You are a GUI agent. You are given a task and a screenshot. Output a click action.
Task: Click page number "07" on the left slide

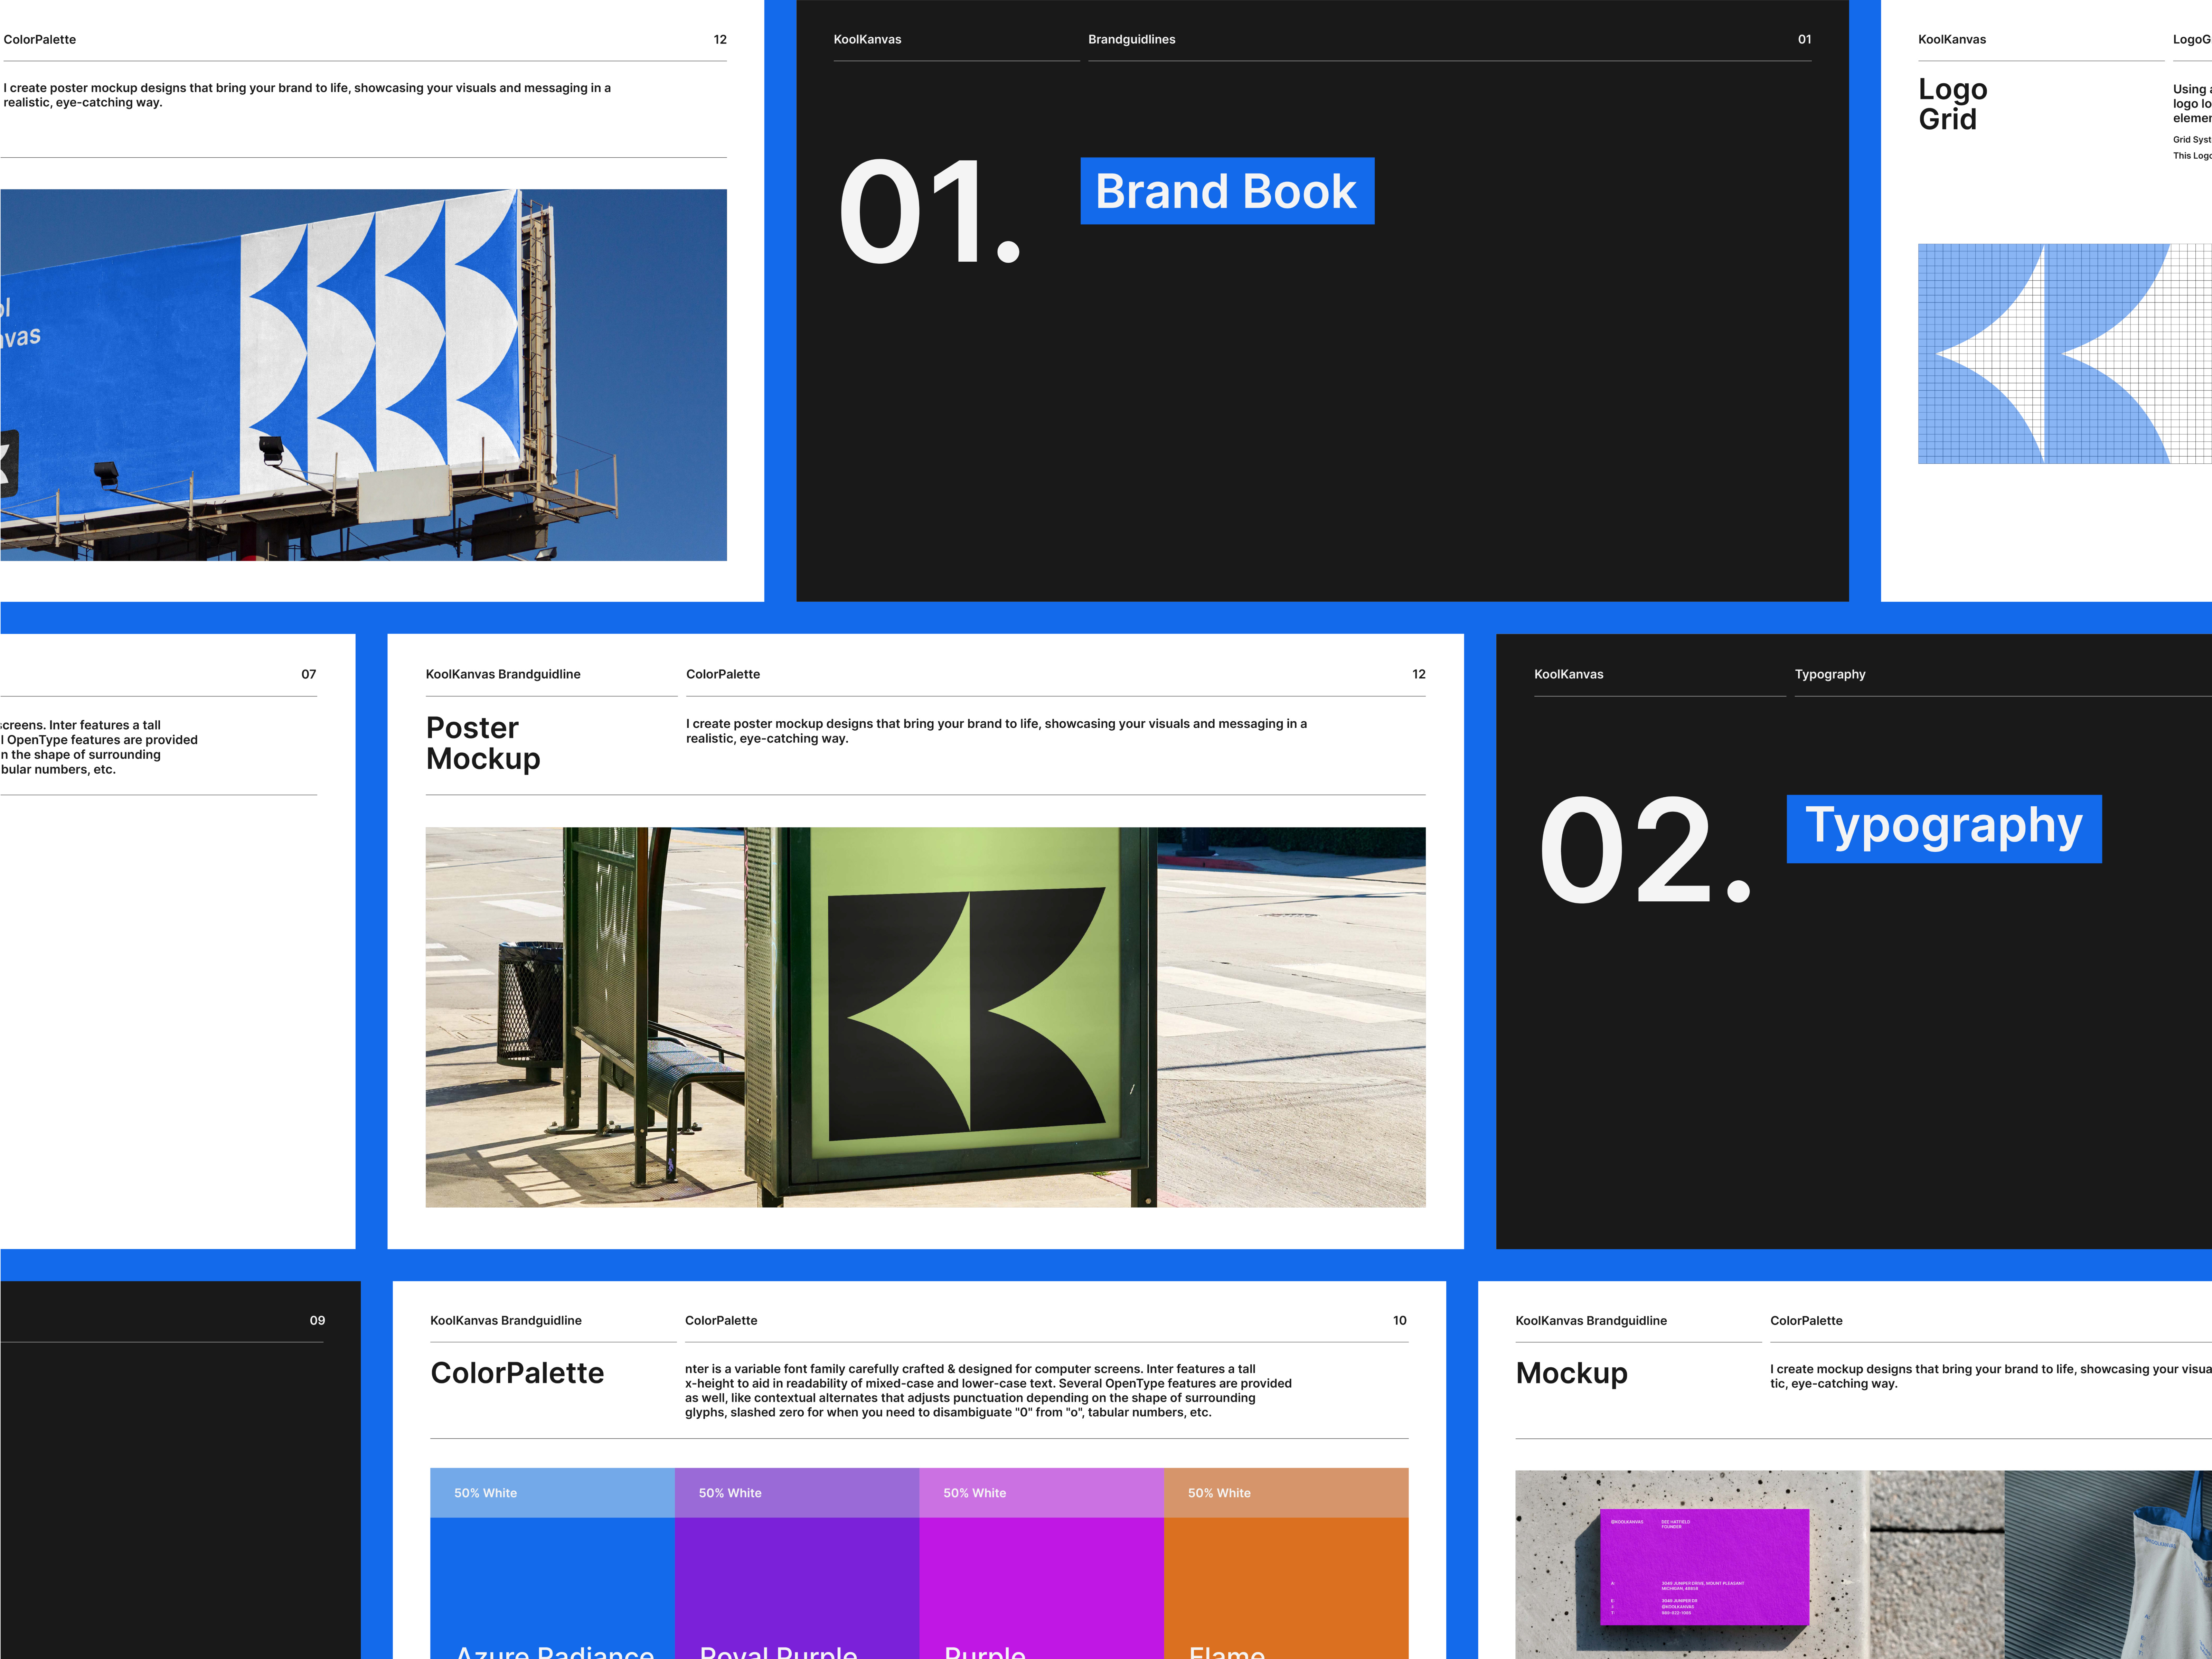click(x=309, y=674)
